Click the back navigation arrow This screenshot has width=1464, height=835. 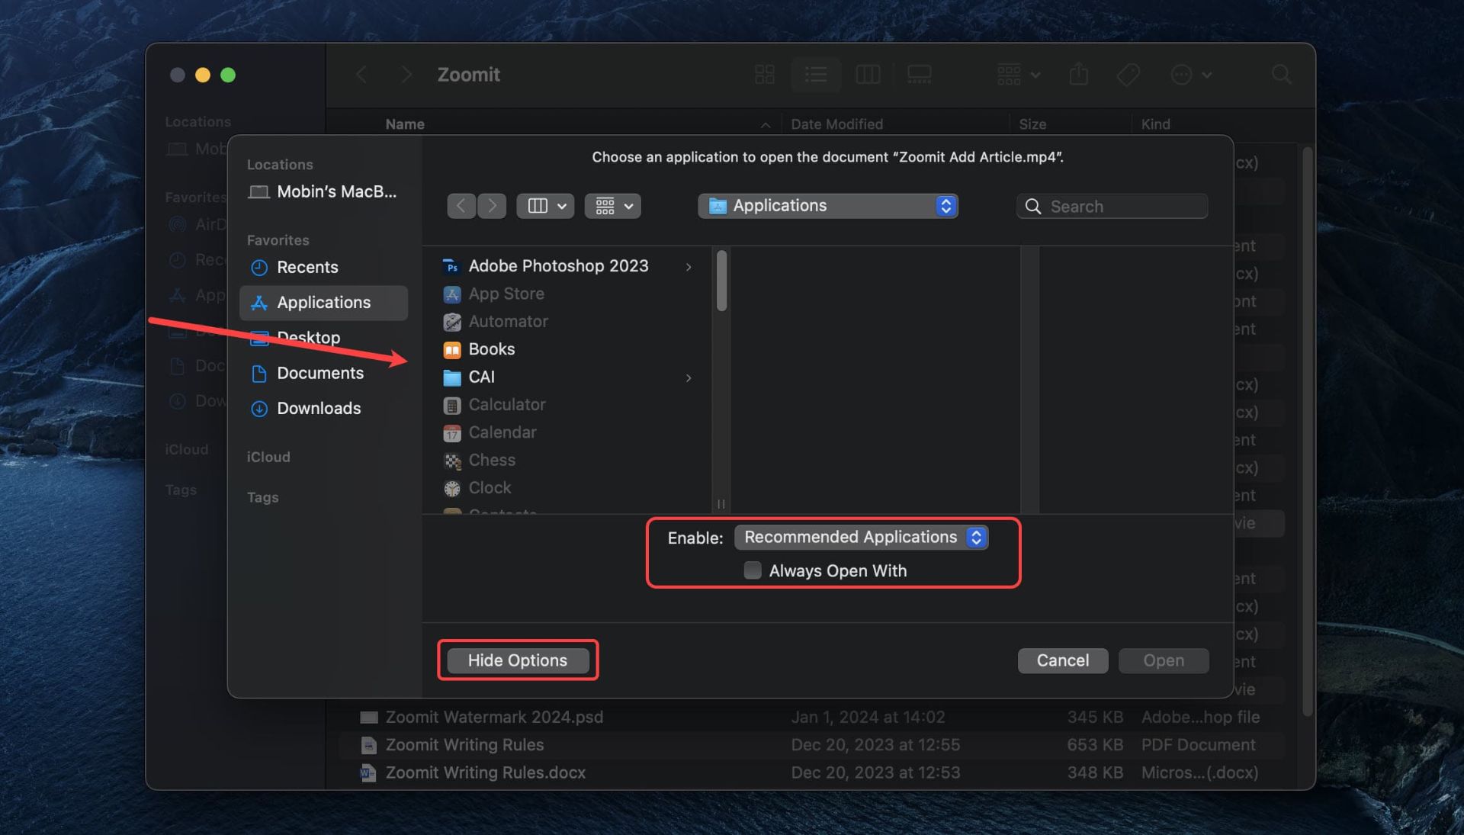pyautogui.click(x=461, y=205)
